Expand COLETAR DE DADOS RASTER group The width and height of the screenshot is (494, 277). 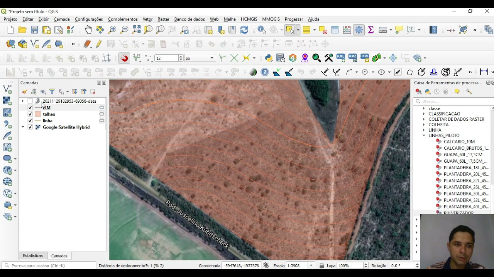coord(424,119)
